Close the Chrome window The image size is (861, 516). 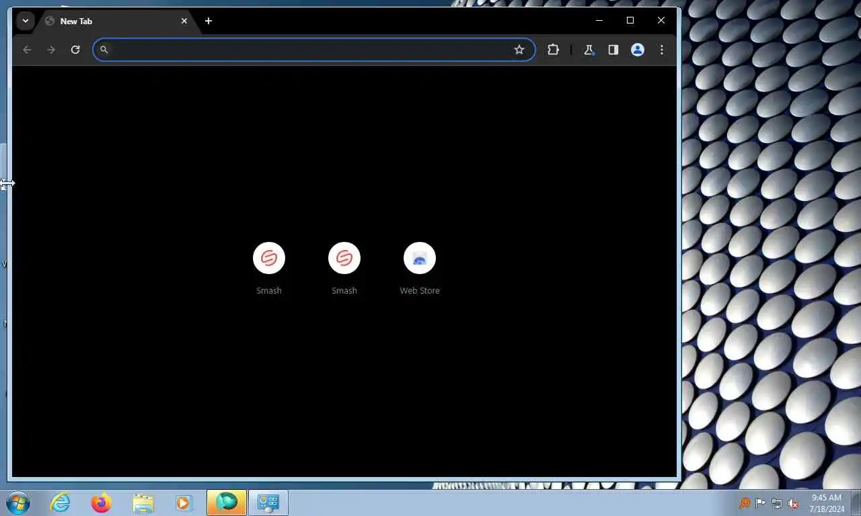pos(661,21)
